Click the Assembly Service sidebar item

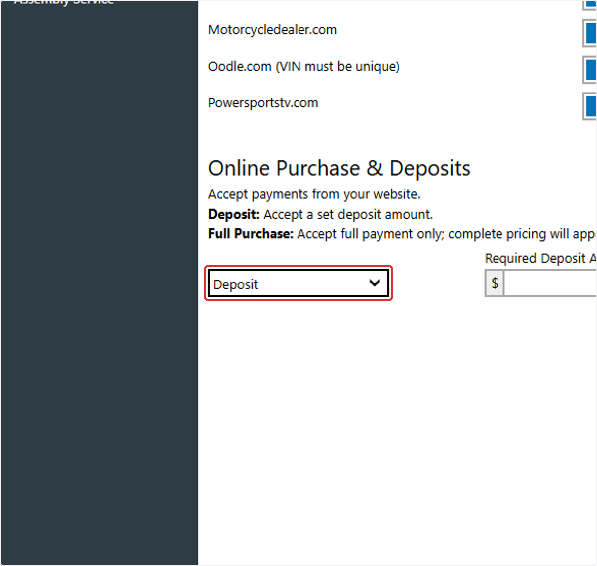point(64,2)
